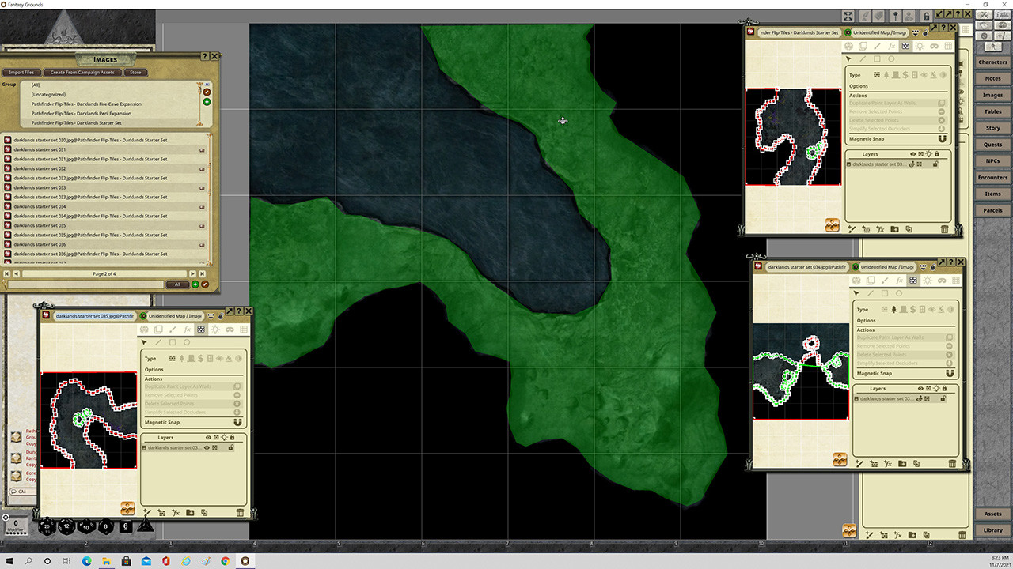
Task: Toggle layer visibility eye in 035 window
Action: click(207, 448)
